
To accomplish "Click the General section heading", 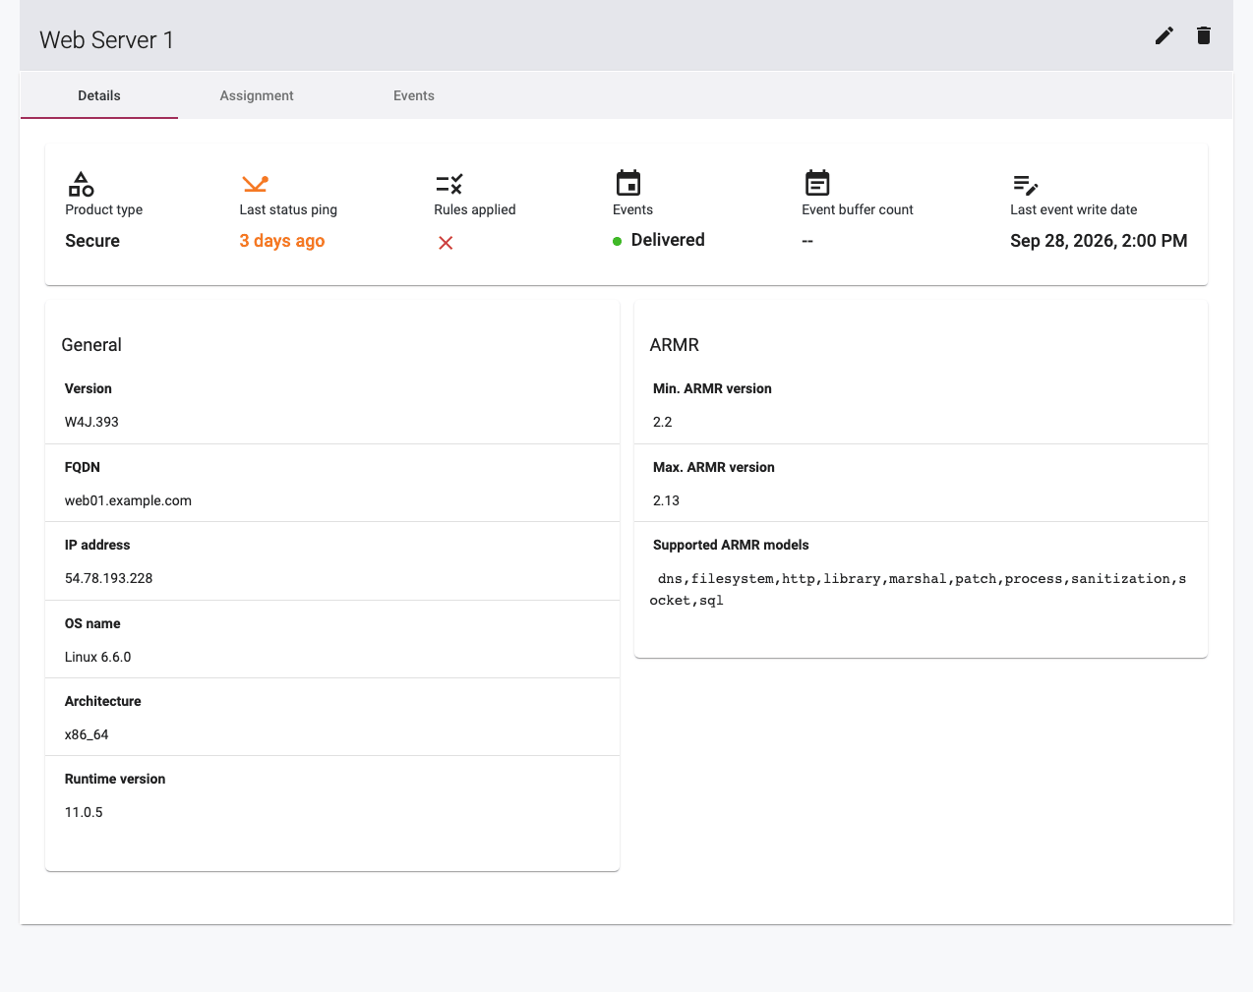I will (x=91, y=345).
